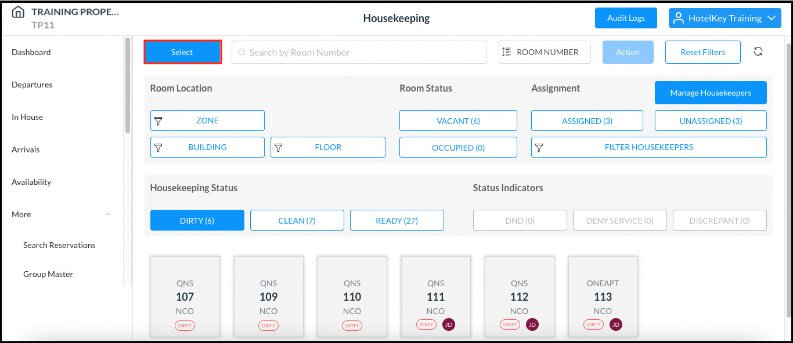
Task: Click the FILTER HOUSEKEEPERS funnel icon
Action: pos(540,147)
